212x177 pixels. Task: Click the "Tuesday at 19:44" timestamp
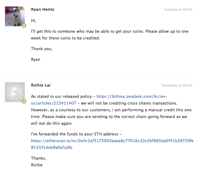coord(178,9)
